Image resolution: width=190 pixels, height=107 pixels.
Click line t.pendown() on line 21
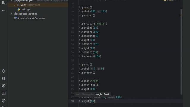click(x=87, y=73)
